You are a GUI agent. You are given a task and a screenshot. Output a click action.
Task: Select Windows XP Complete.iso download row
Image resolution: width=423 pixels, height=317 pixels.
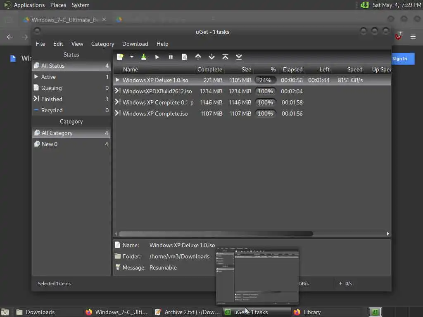[x=252, y=114]
